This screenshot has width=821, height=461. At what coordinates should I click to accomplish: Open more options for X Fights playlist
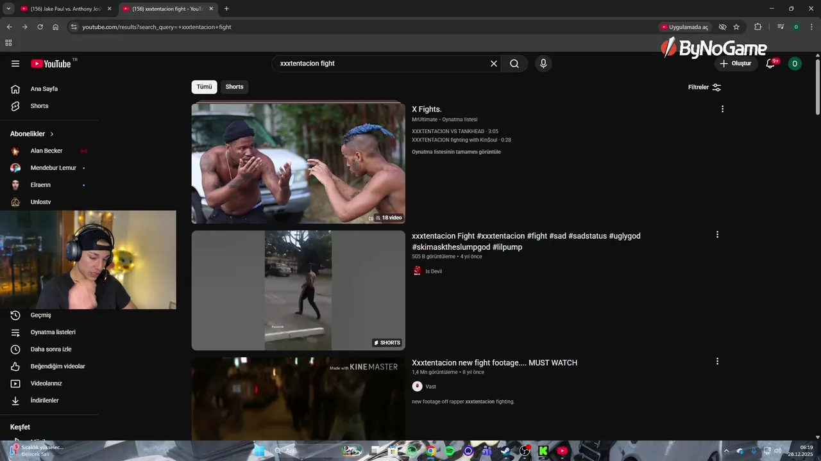click(x=722, y=109)
